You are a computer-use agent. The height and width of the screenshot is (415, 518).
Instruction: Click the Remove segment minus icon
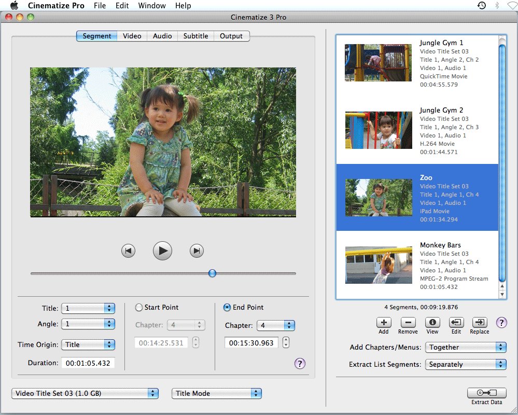click(x=408, y=323)
